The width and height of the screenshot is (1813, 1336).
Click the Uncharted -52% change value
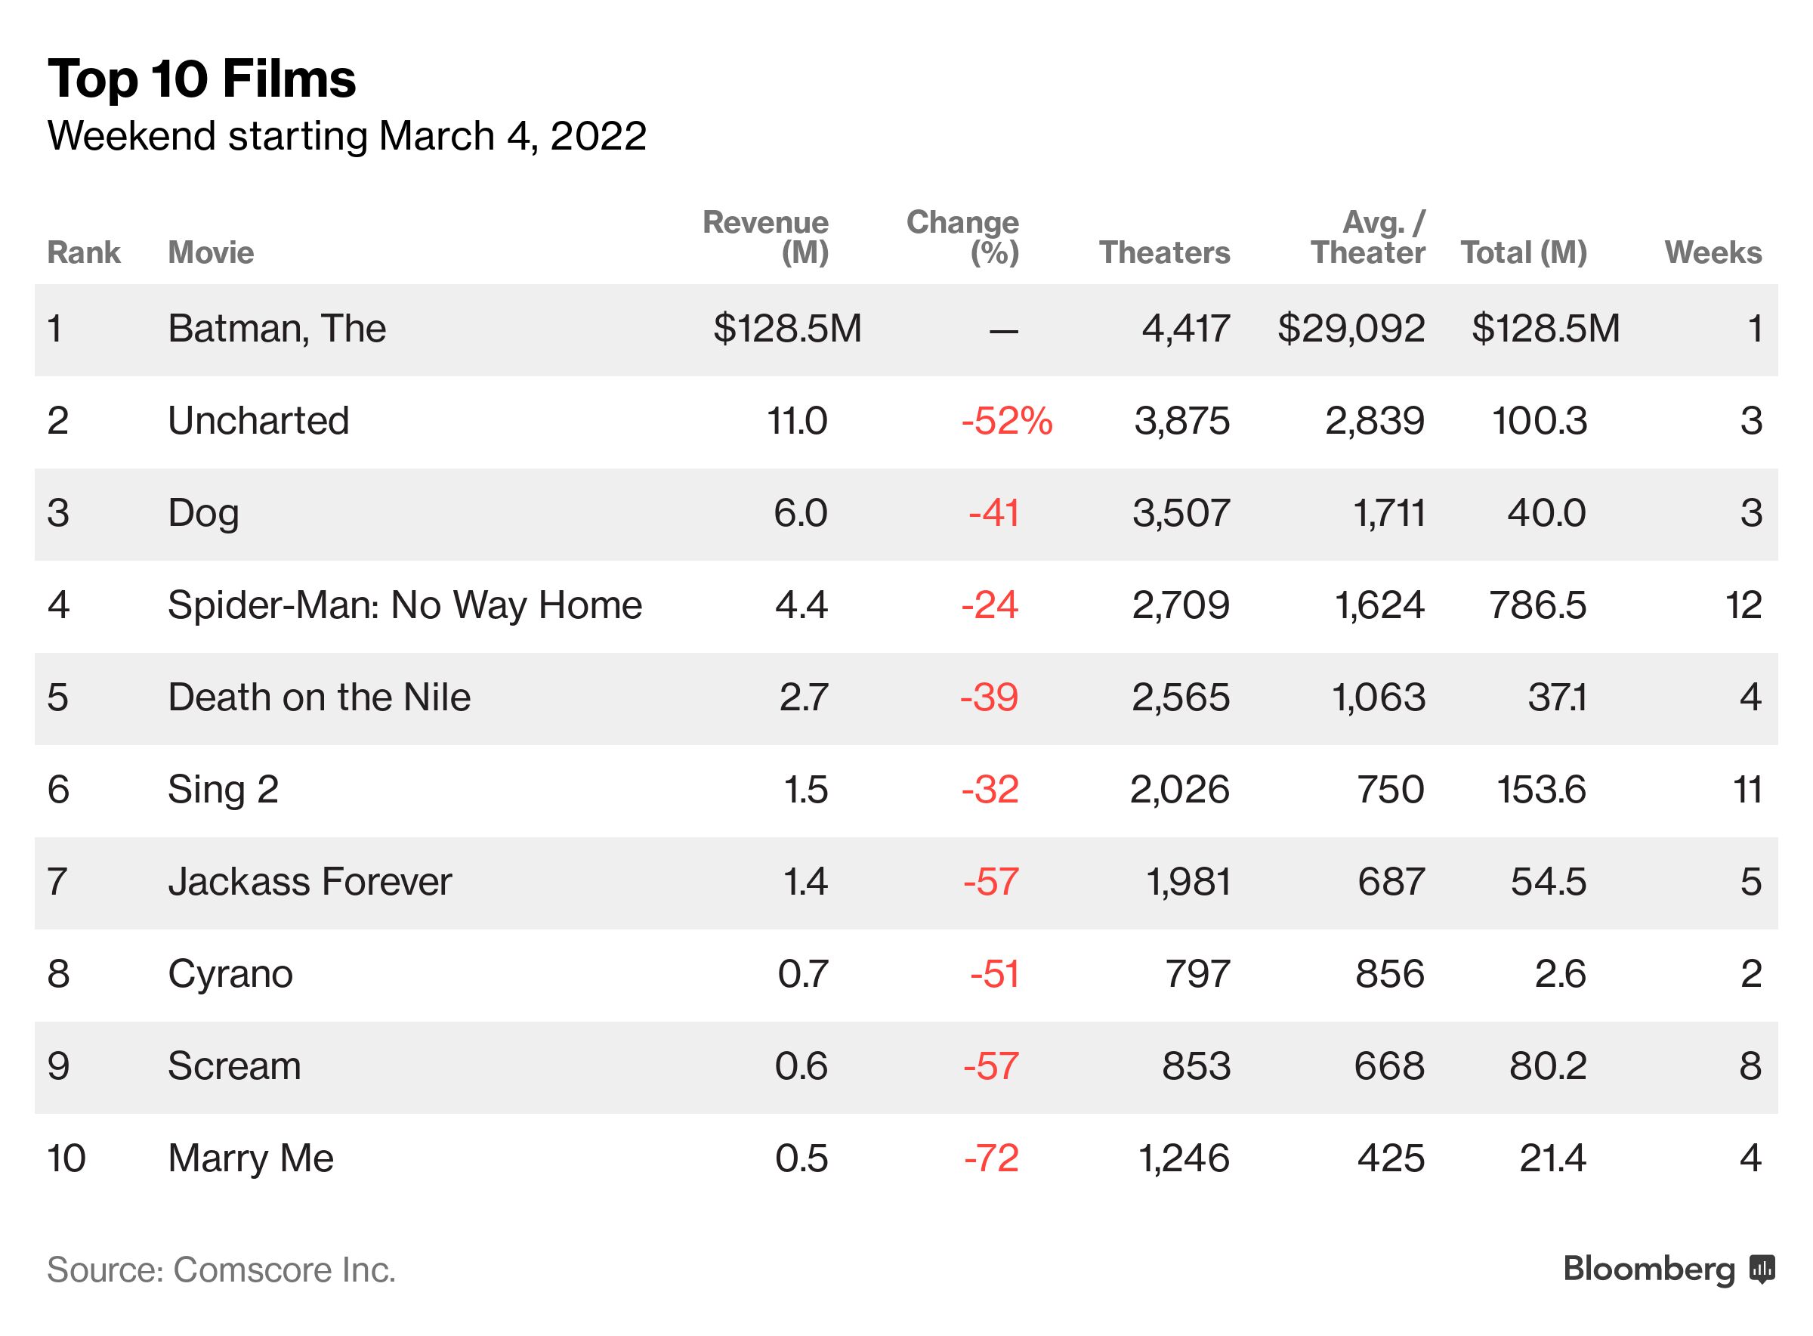(x=1006, y=421)
